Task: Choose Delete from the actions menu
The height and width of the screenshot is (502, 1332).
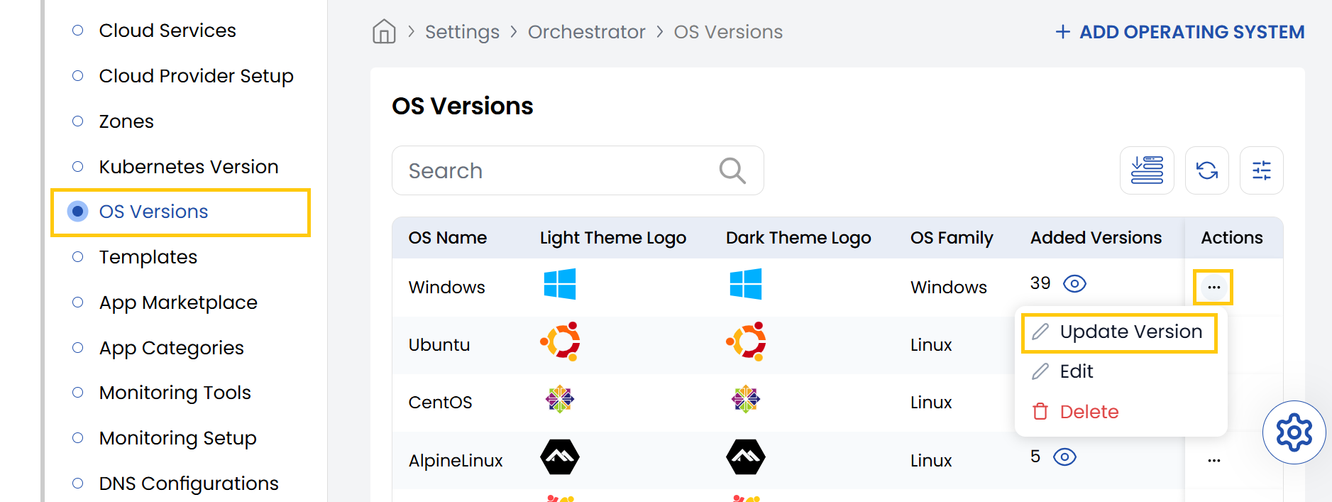Action: [1075, 412]
